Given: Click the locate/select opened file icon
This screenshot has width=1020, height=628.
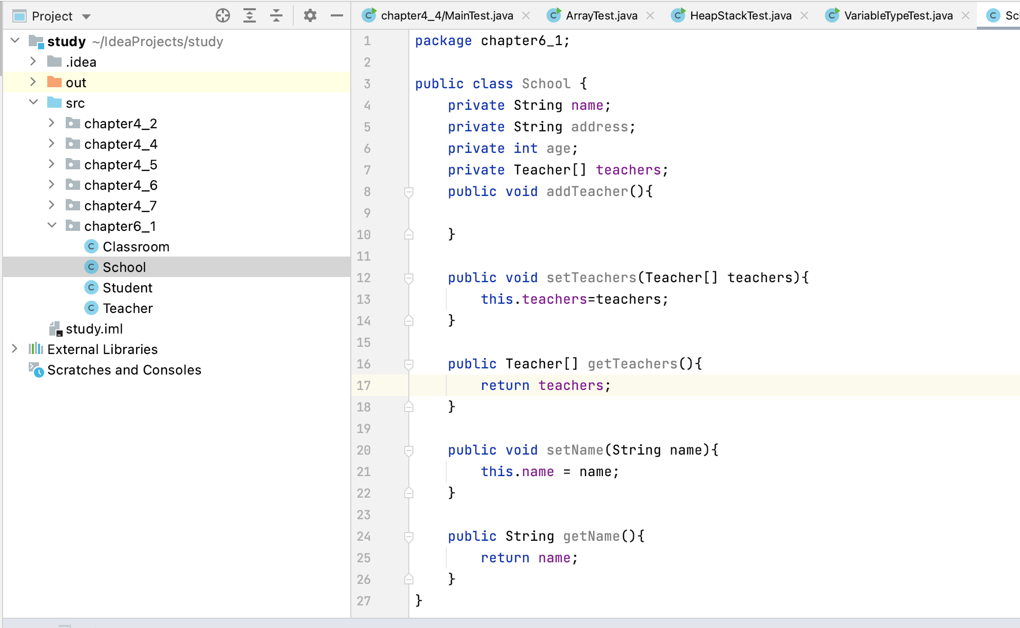Looking at the screenshot, I should (223, 15).
